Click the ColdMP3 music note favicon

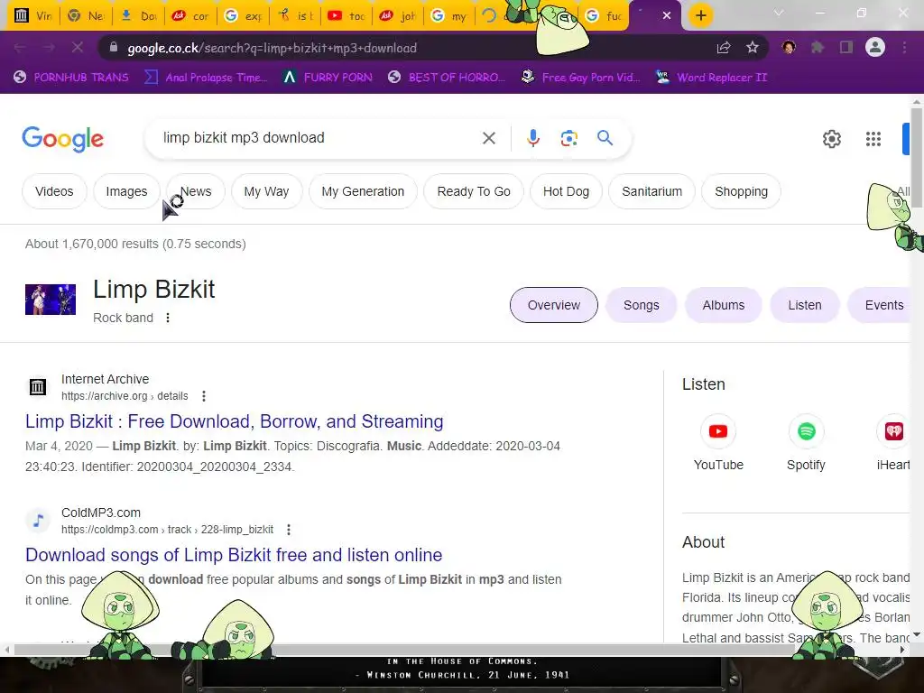tap(38, 521)
